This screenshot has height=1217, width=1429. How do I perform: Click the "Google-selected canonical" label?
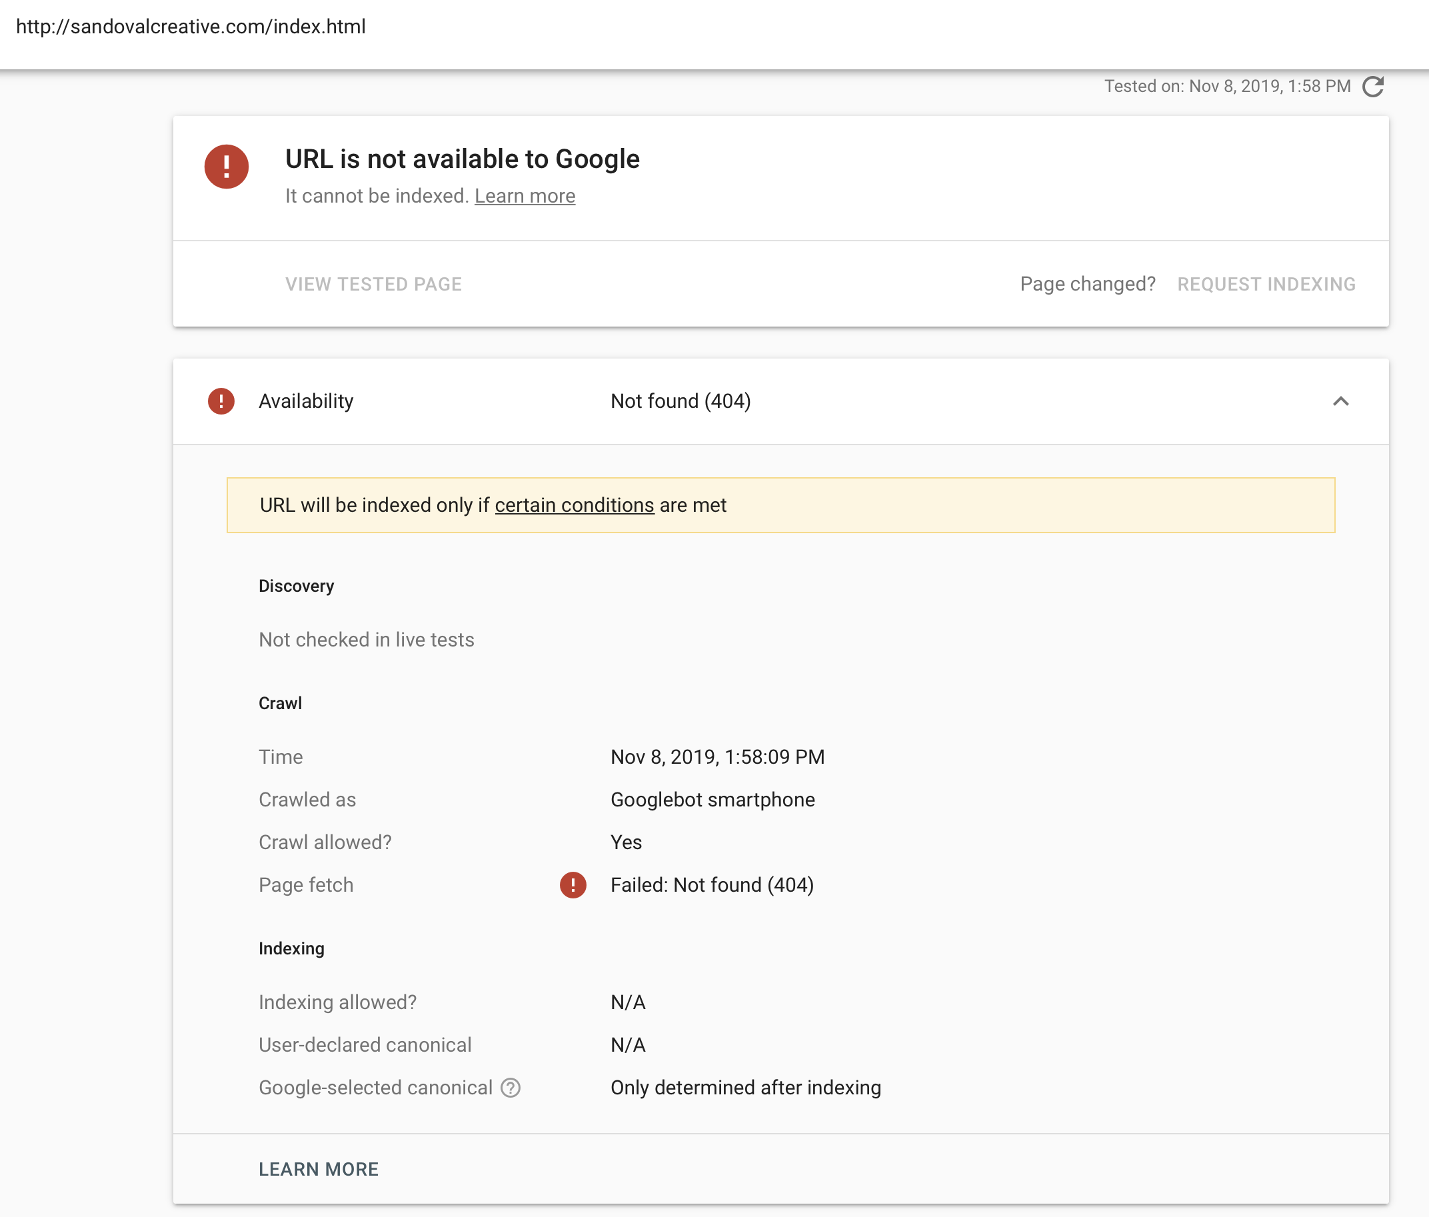click(375, 1088)
